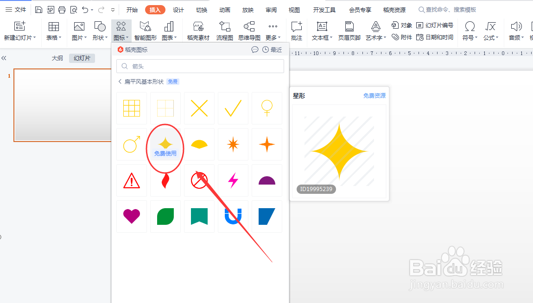Redo the last action

tap(101, 10)
